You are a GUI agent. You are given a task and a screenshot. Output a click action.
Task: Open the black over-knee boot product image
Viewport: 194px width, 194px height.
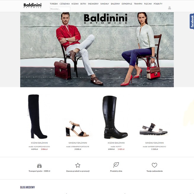pos(37,117)
